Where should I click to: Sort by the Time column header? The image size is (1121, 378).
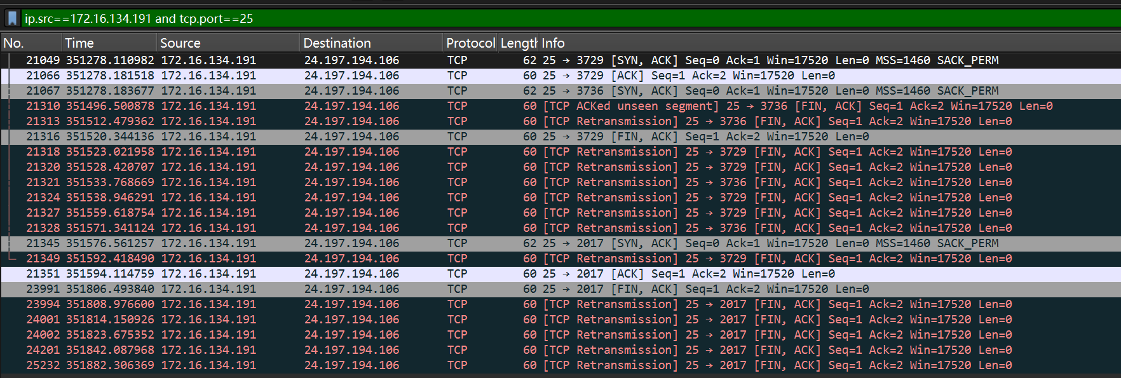pos(109,43)
